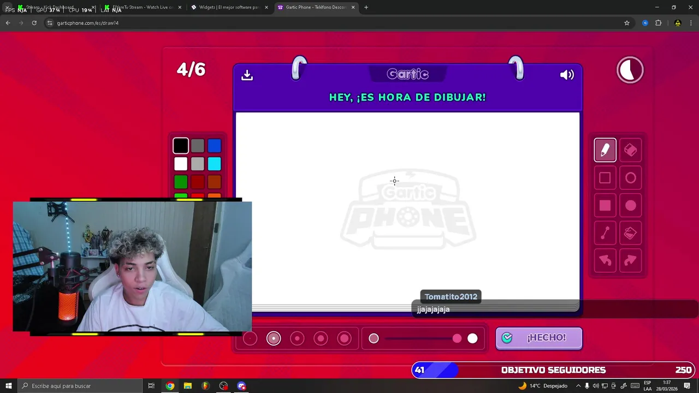Open Task View on the taskbar
The image size is (699, 393).
(151, 386)
